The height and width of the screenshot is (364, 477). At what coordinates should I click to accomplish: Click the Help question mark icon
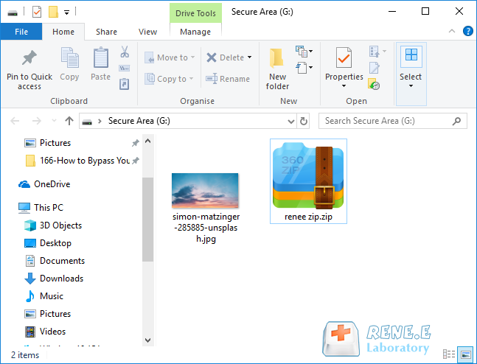tap(467, 31)
